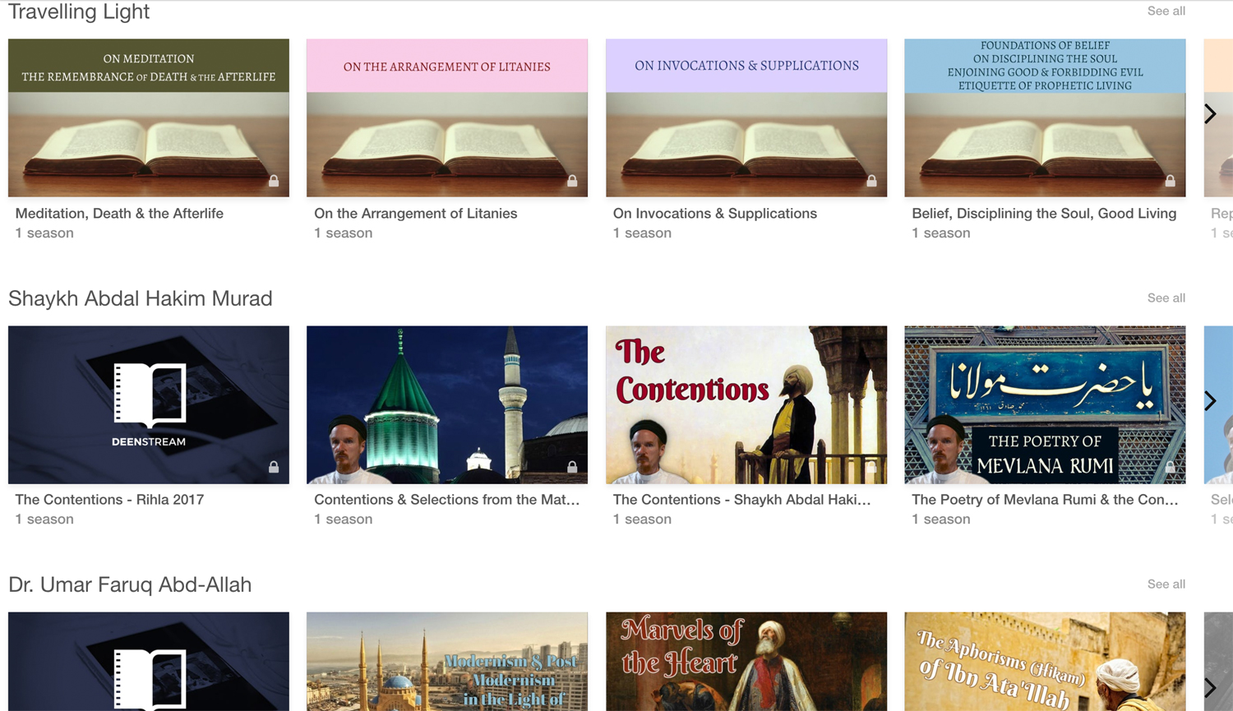The width and height of the screenshot is (1233, 711).
Task: Open the On the Arrangement of Litanies thumbnail
Action: pos(447,118)
